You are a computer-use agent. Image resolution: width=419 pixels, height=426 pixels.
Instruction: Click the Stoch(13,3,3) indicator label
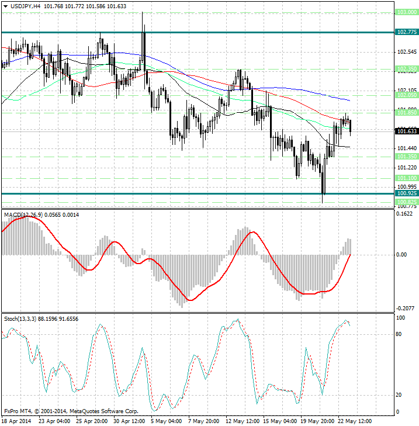tap(20, 319)
